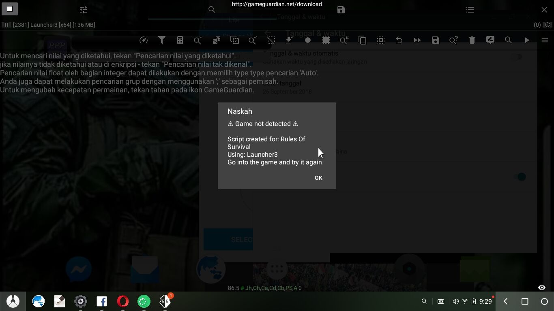Open the filter funnel tool
Image resolution: width=554 pixels, height=311 pixels.
pos(162,40)
